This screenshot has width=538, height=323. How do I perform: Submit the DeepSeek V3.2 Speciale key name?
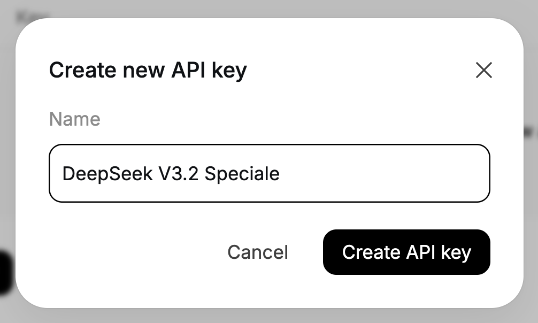click(x=406, y=252)
